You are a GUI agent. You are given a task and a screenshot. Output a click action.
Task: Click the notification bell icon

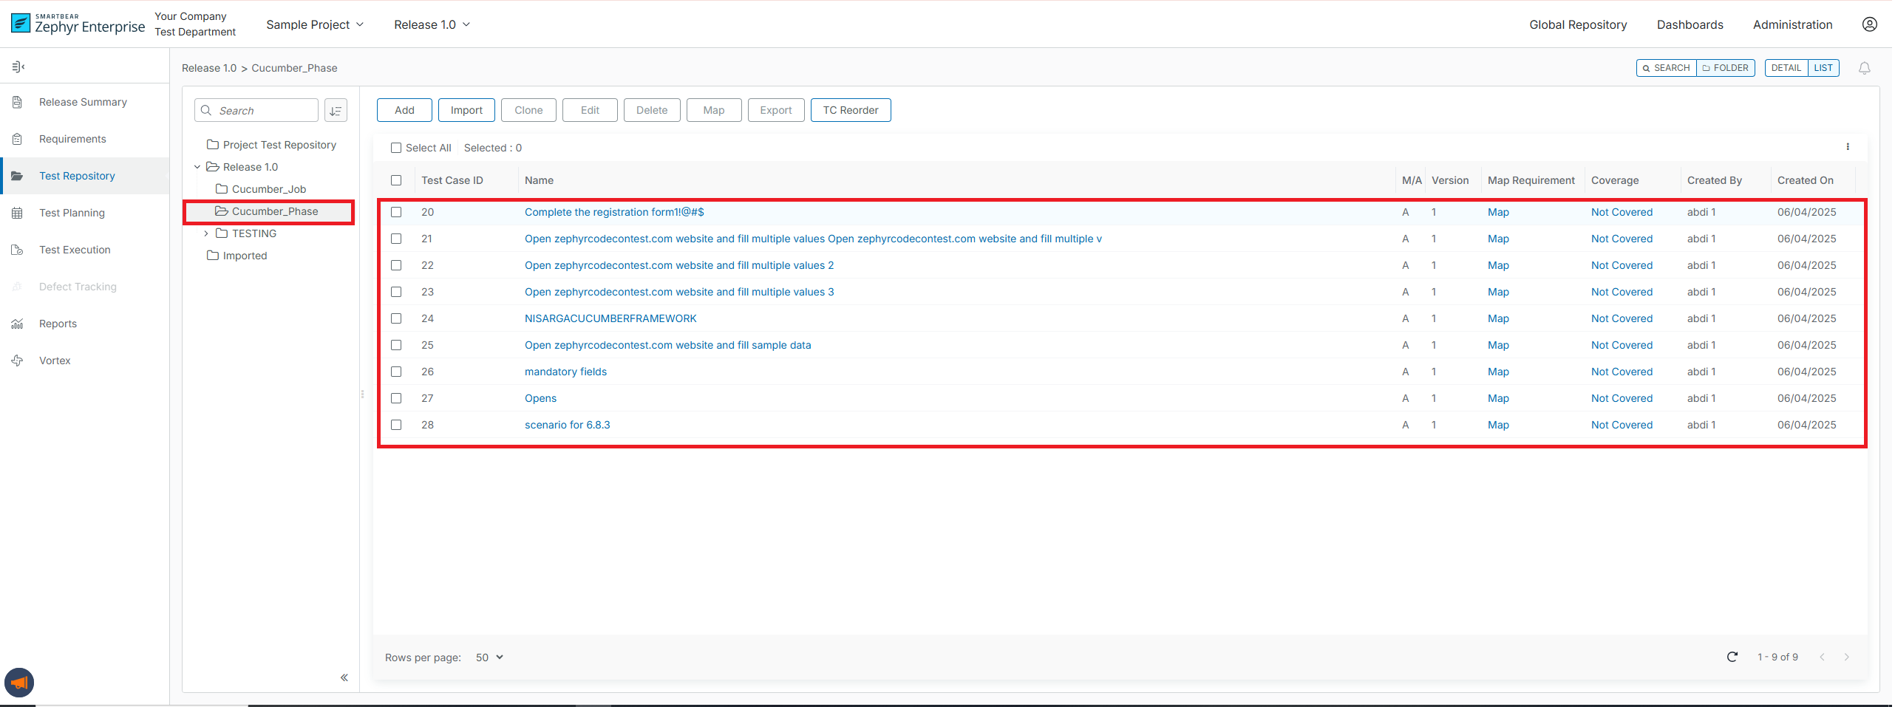pos(1864,68)
